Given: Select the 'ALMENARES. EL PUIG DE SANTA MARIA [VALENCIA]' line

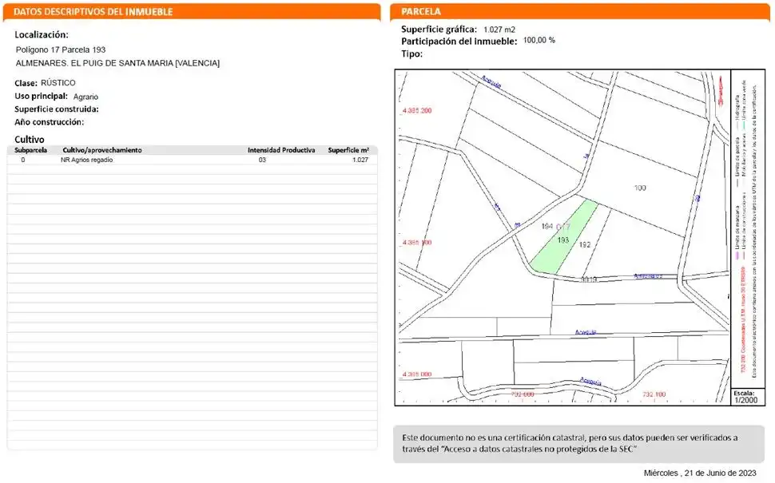Looking at the screenshot, I should click(117, 63).
